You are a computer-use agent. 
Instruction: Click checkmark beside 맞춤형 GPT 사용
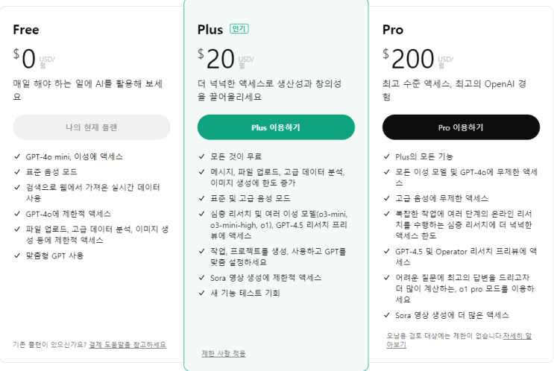[x=17, y=256]
